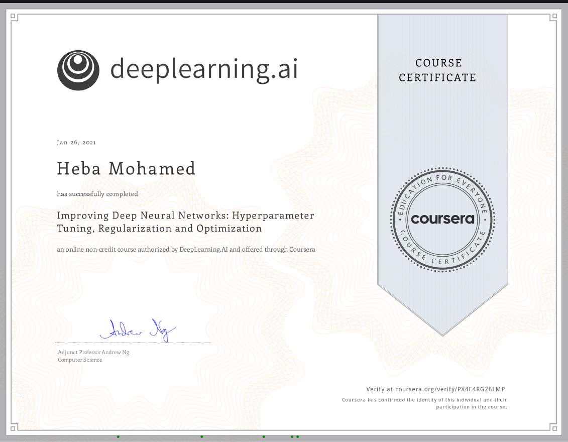Click the top-right corner square ornament
This screenshot has width=568, height=442.
(x=553, y=18)
